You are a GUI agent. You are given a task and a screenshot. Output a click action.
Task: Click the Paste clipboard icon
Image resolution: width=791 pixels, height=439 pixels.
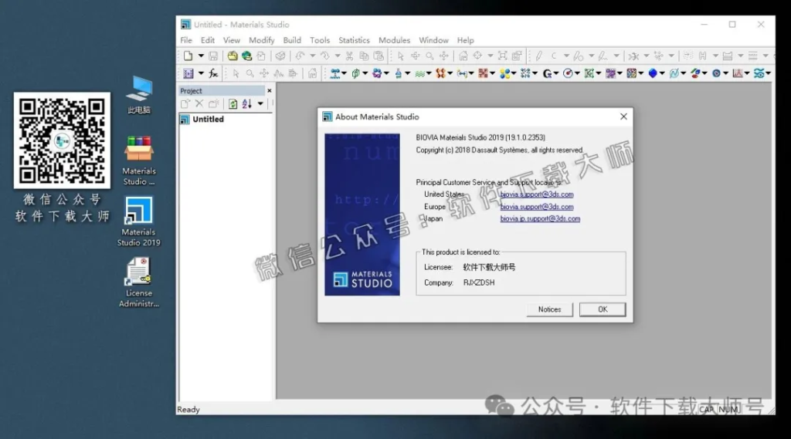pos(379,56)
